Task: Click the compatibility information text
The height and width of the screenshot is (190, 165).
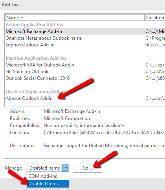Action: (84, 125)
